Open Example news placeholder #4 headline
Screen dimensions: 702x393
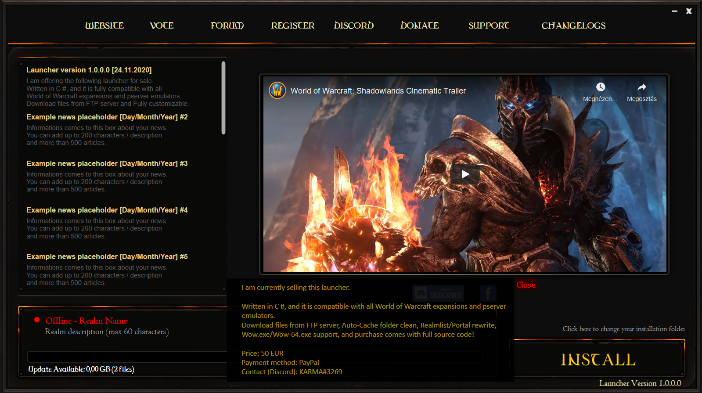[107, 210]
